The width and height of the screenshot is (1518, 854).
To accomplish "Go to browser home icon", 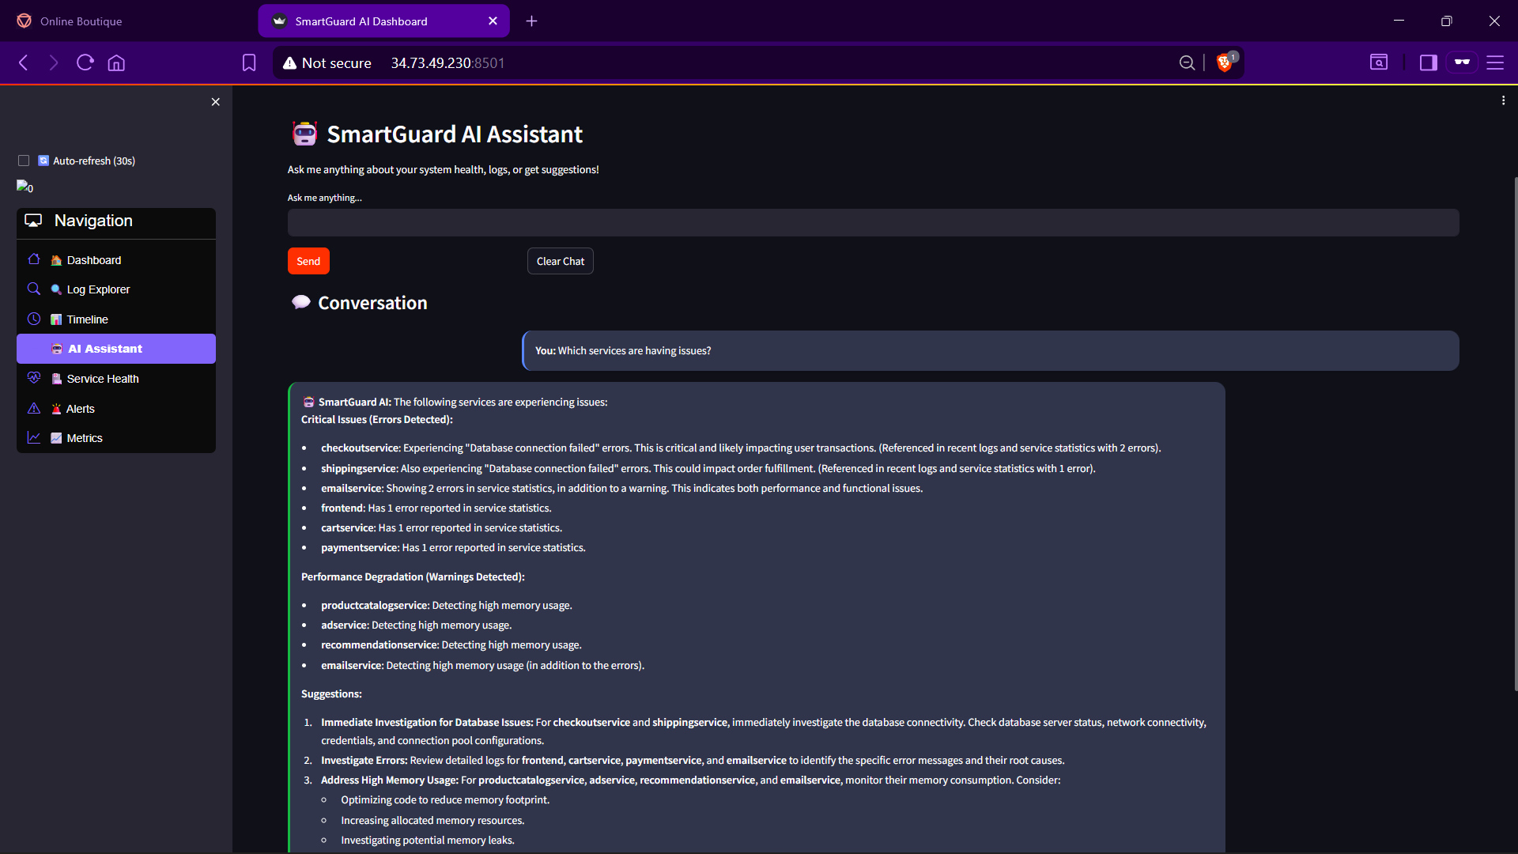I will click(x=116, y=62).
